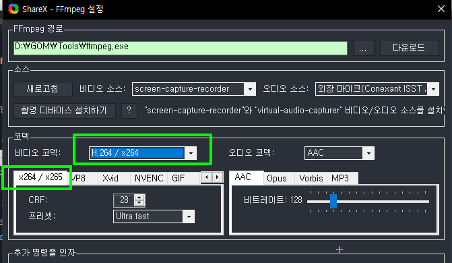The image size is (452, 263).
Task: Select the AAC audio tab
Action: tap(247, 177)
